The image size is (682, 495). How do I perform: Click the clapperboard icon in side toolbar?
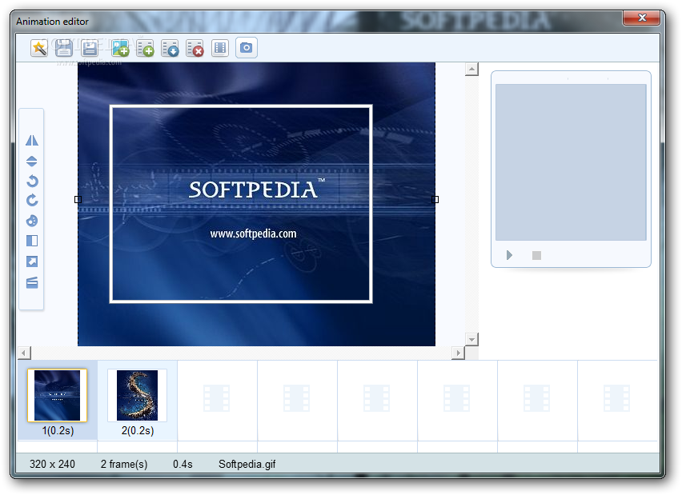pyautogui.click(x=32, y=283)
